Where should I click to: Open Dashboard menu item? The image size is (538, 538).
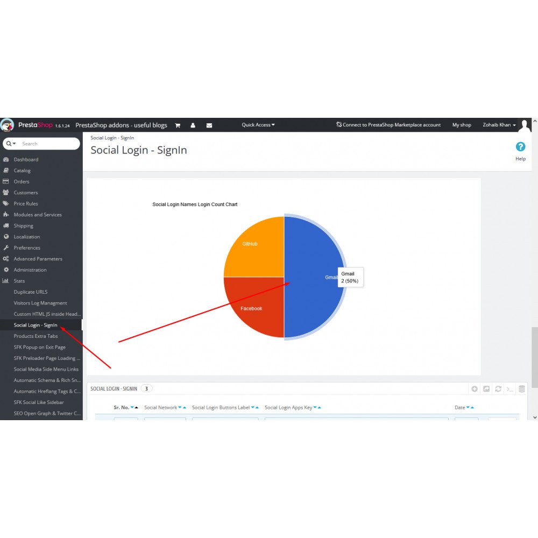coord(26,159)
